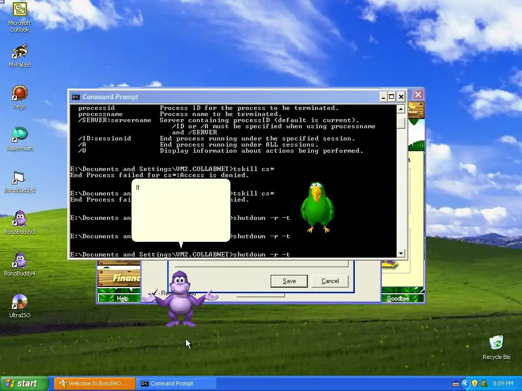Click "End Process failed for cs*:Access is denied." line
The width and height of the screenshot is (522, 391).
[160, 175]
